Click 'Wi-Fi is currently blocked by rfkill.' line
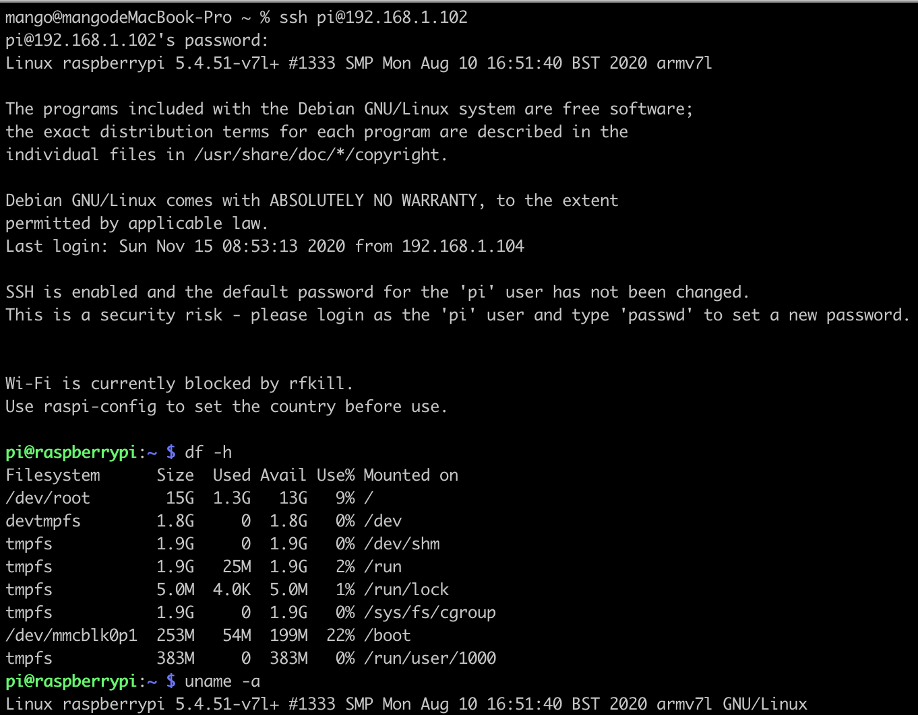 coord(179,384)
